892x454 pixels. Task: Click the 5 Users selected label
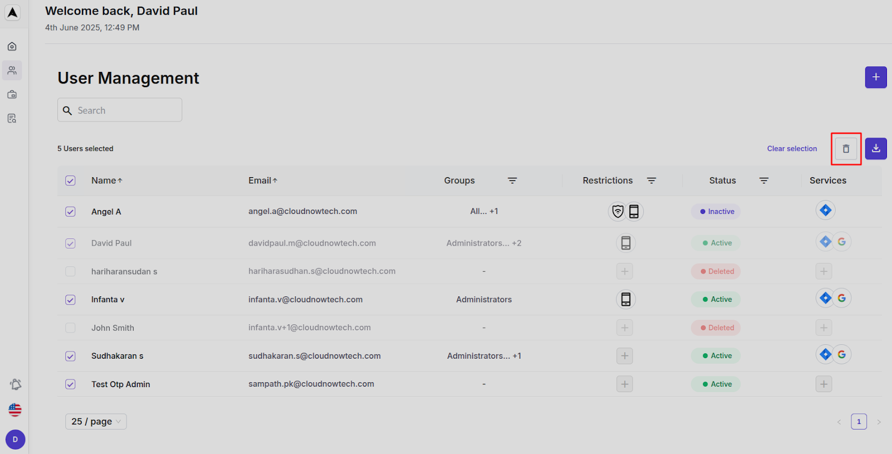[x=85, y=149]
